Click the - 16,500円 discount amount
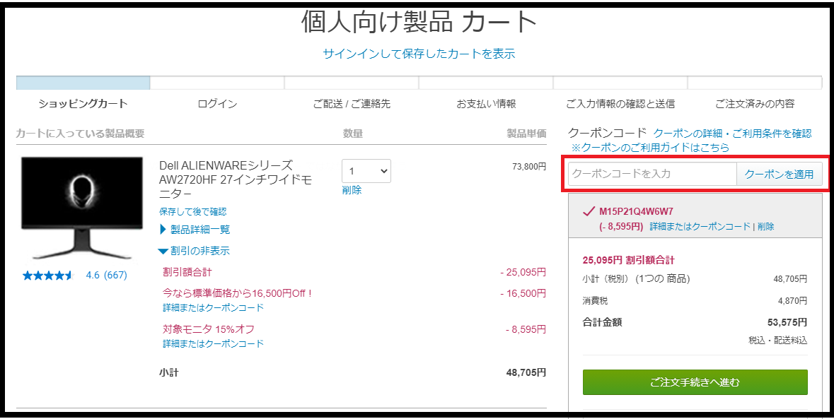The width and height of the screenshot is (834, 419). [523, 293]
